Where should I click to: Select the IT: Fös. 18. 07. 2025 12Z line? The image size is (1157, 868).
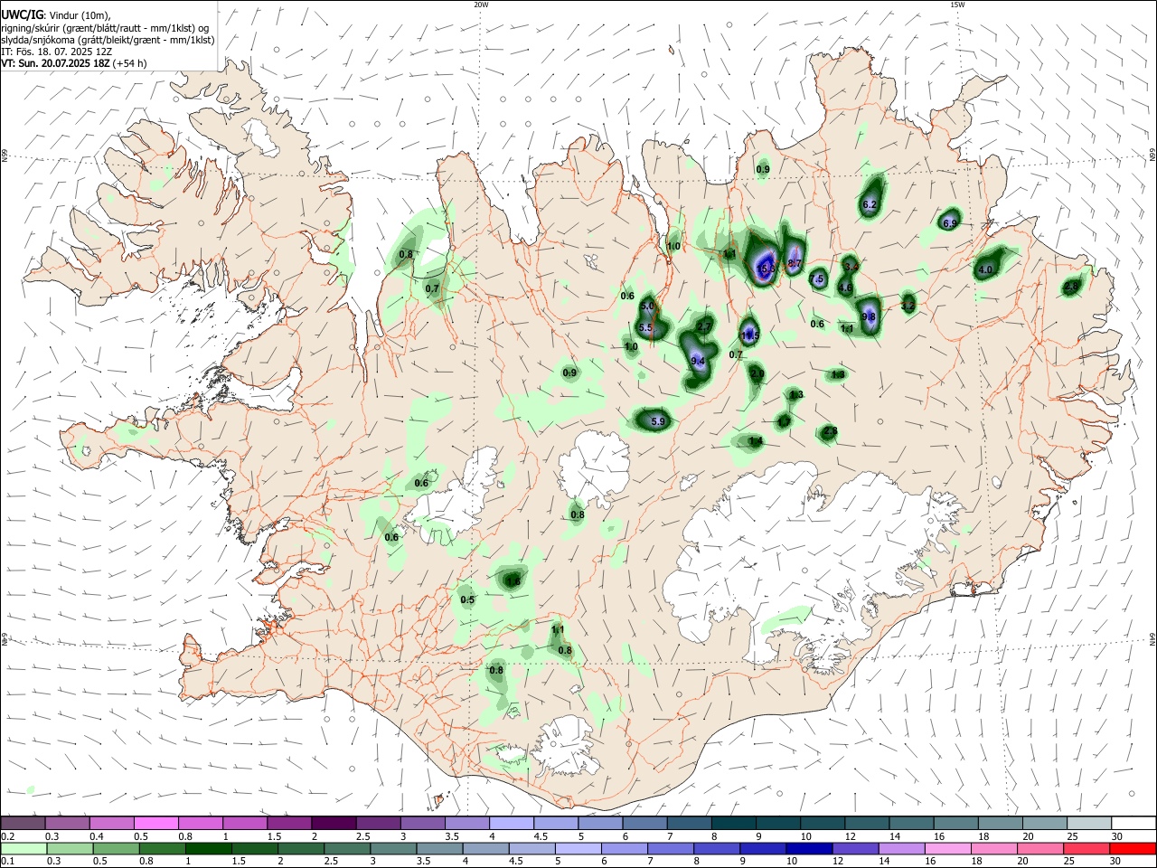(x=57, y=52)
